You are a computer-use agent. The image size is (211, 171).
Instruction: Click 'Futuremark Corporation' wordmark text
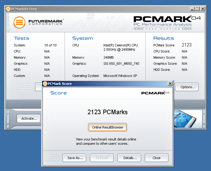click(x=46, y=22)
